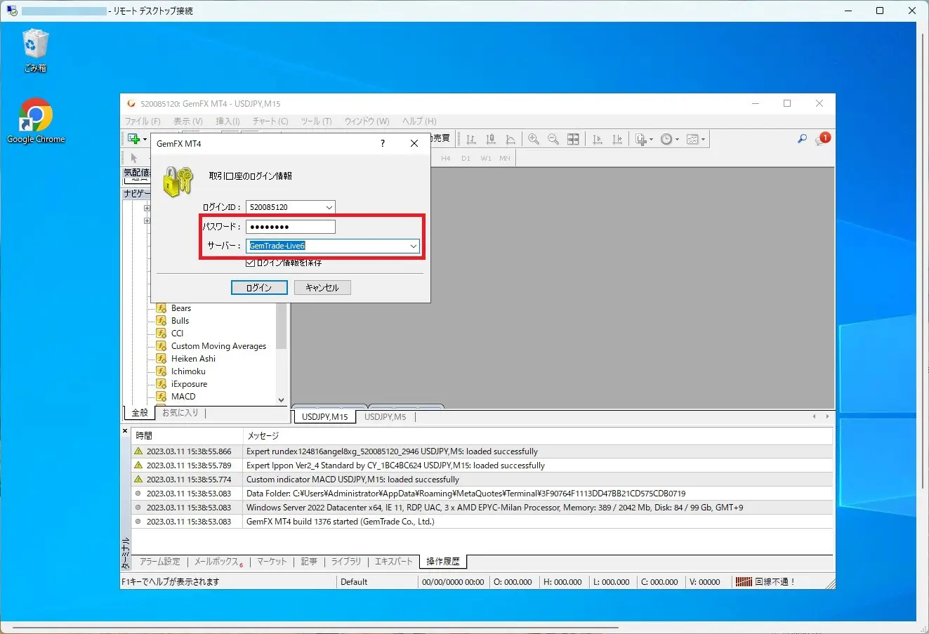
Task: Click the new chart icon with green plus
Action: coord(134,139)
